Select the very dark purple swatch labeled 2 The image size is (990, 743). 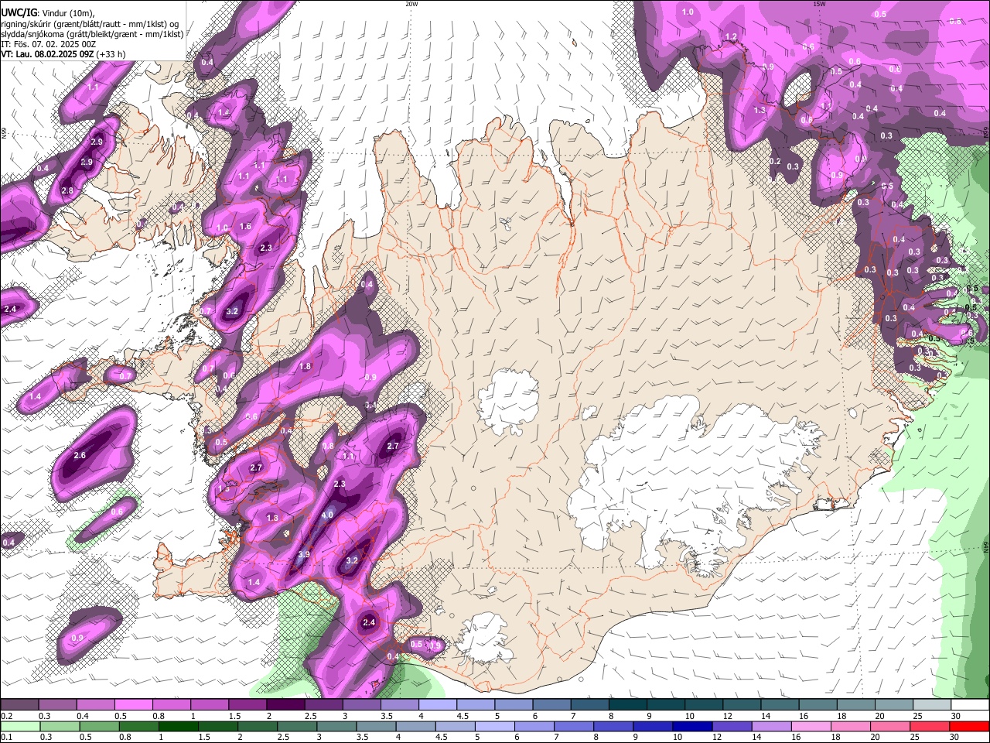[x=285, y=705]
